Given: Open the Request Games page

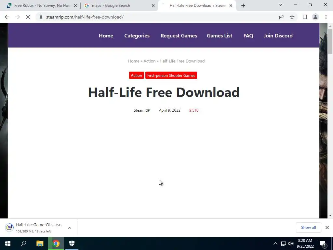Looking at the screenshot, I should pos(179,35).
